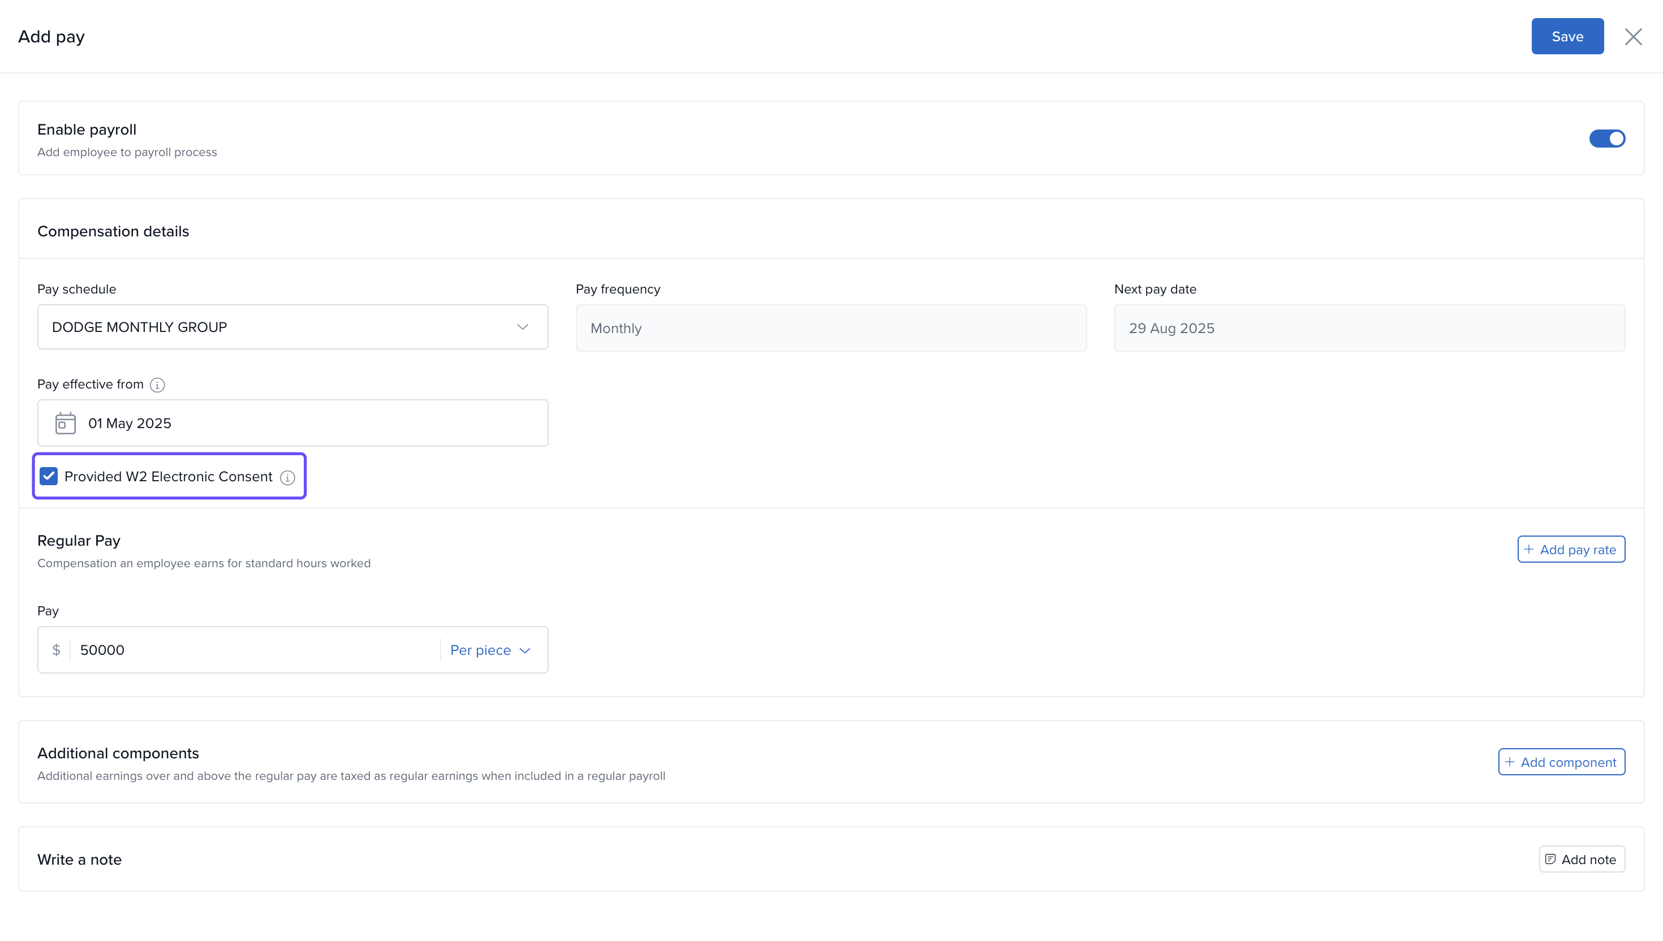Click the Pay amount field showing 50000
Image resolution: width=1663 pixels, height=941 pixels.
252,650
